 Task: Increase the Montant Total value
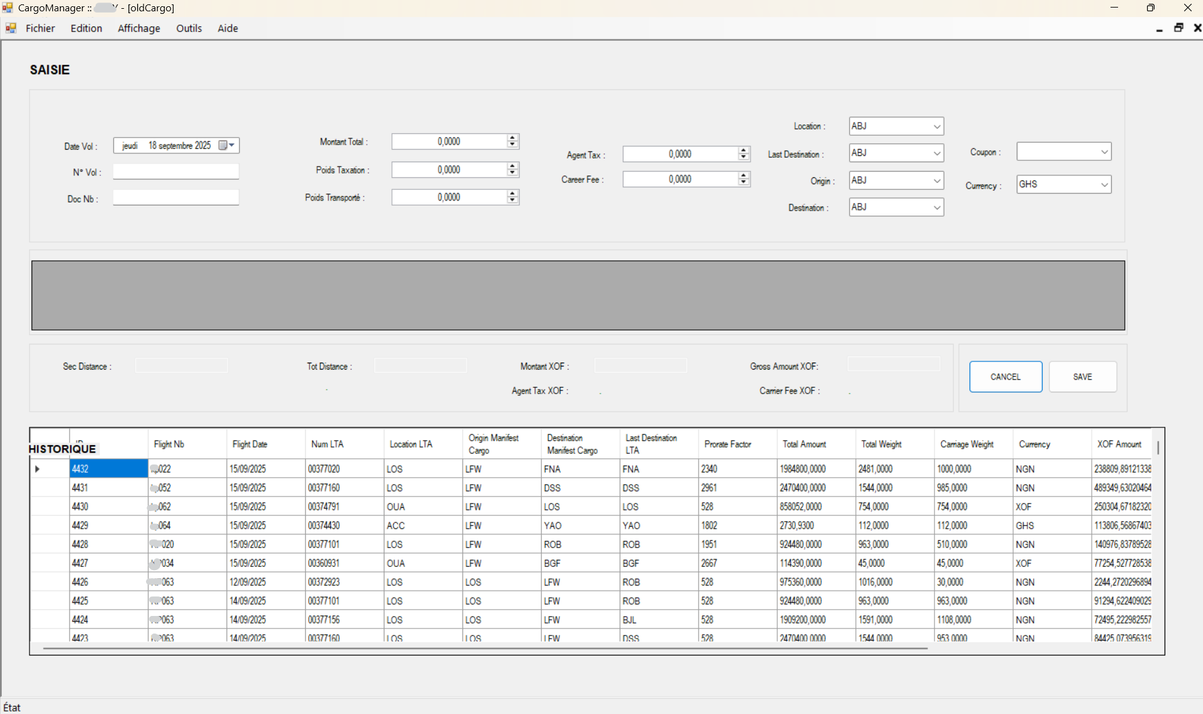513,138
